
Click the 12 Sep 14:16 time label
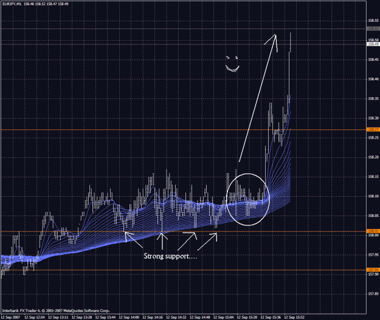(x=153, y=317)
